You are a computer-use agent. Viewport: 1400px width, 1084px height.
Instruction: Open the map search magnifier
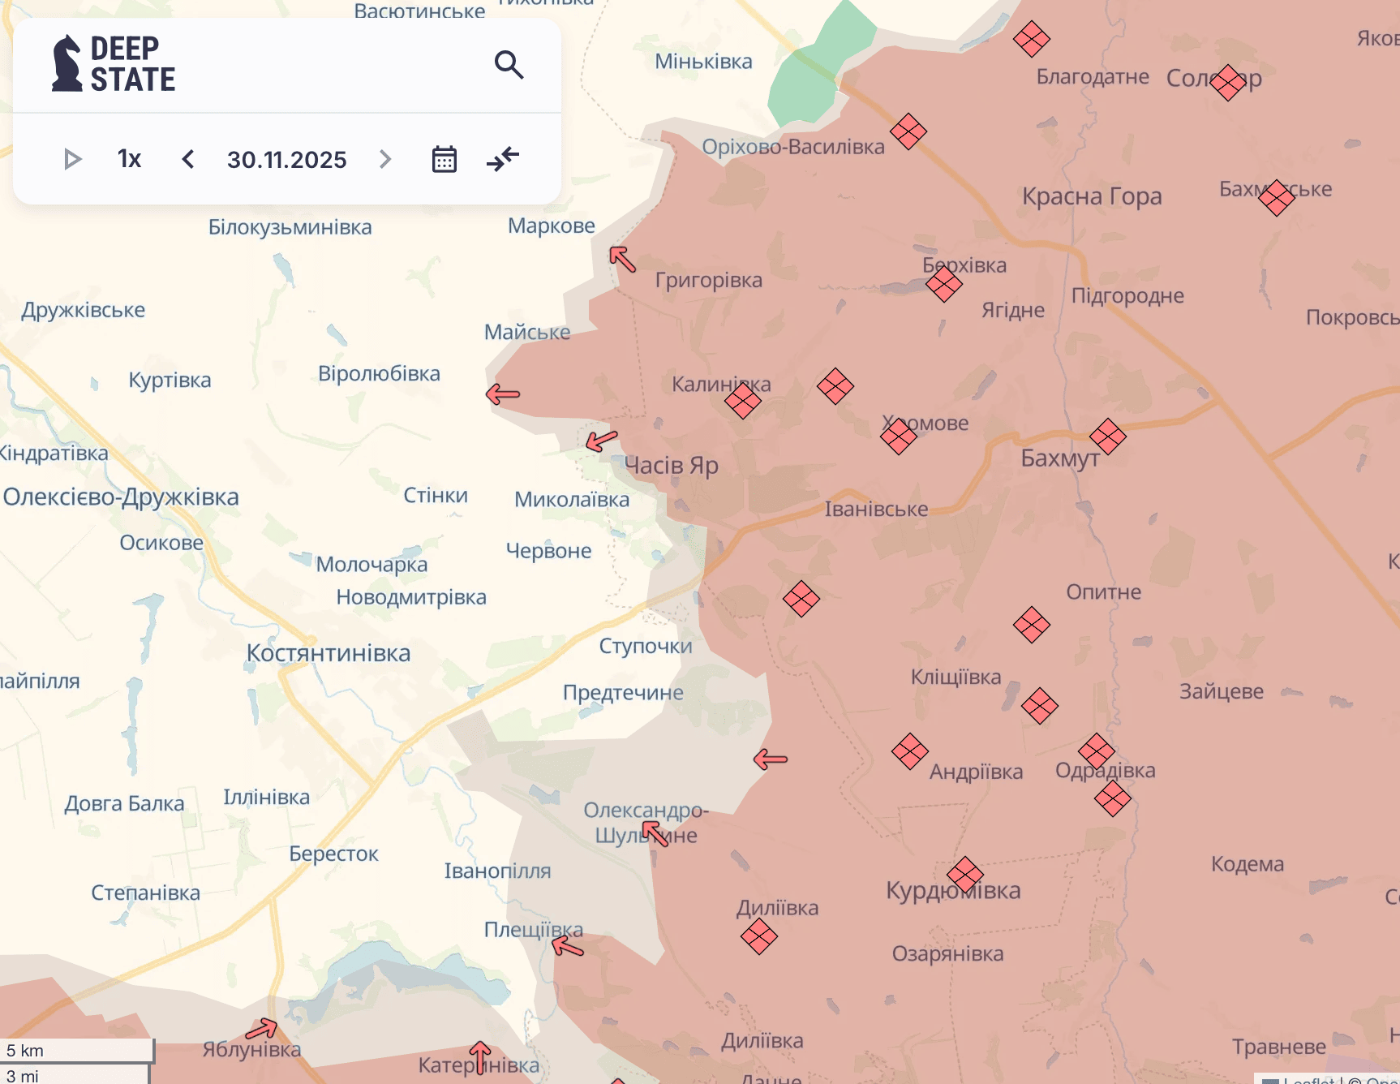(509, 64)
